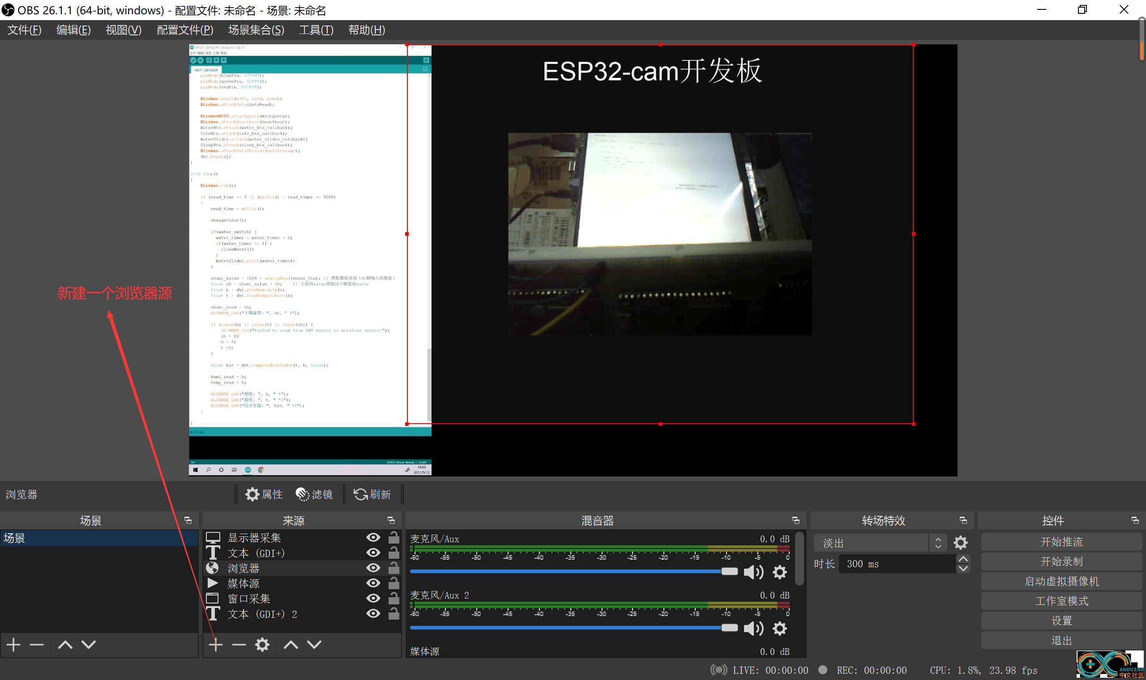
Task: Open 麦克风/Aux 2 audio settings gear
Action: 780,628
